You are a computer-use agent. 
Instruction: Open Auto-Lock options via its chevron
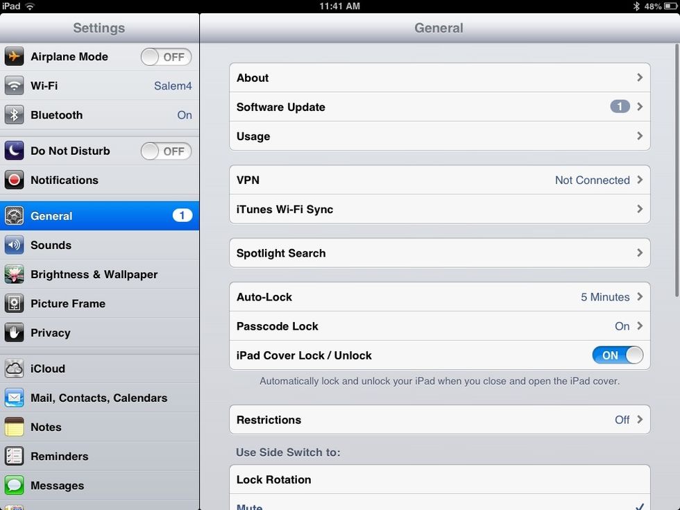click(x=640, y=297)
